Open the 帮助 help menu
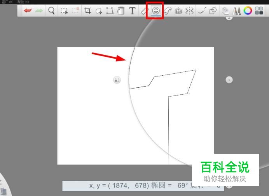This screenshot has height=196, width=269. [23, 2]
